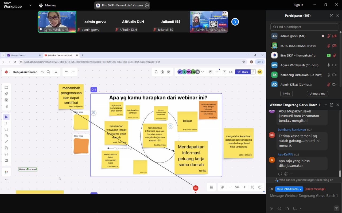Open text formatting options in chat composer
Viewport: 342px width, 213px height.
pos(272,208)
